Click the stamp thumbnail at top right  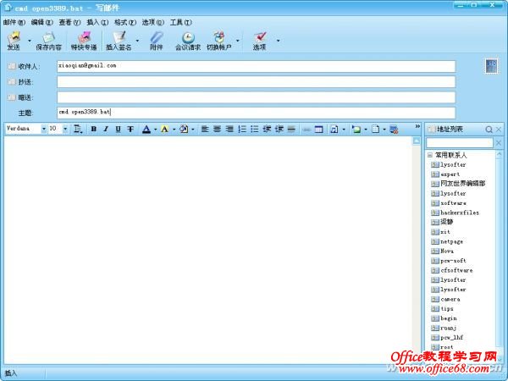pyautogui.click(x=491, y=66)
